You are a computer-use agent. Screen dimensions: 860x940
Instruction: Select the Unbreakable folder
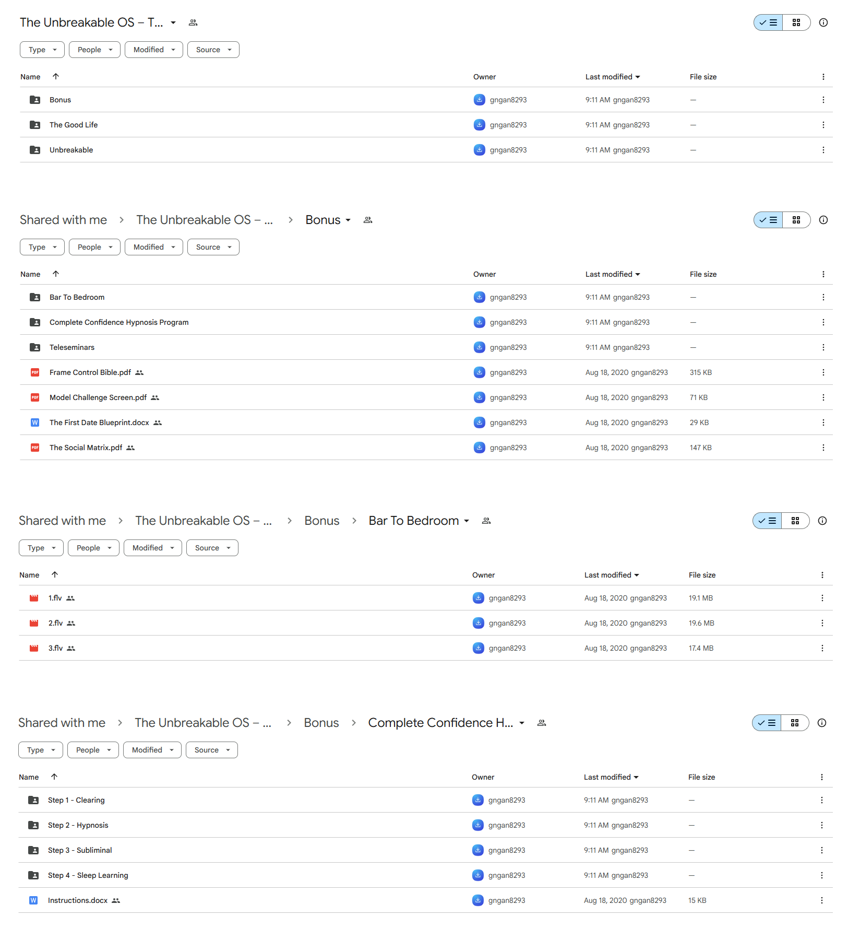click(x=426, y=150)
